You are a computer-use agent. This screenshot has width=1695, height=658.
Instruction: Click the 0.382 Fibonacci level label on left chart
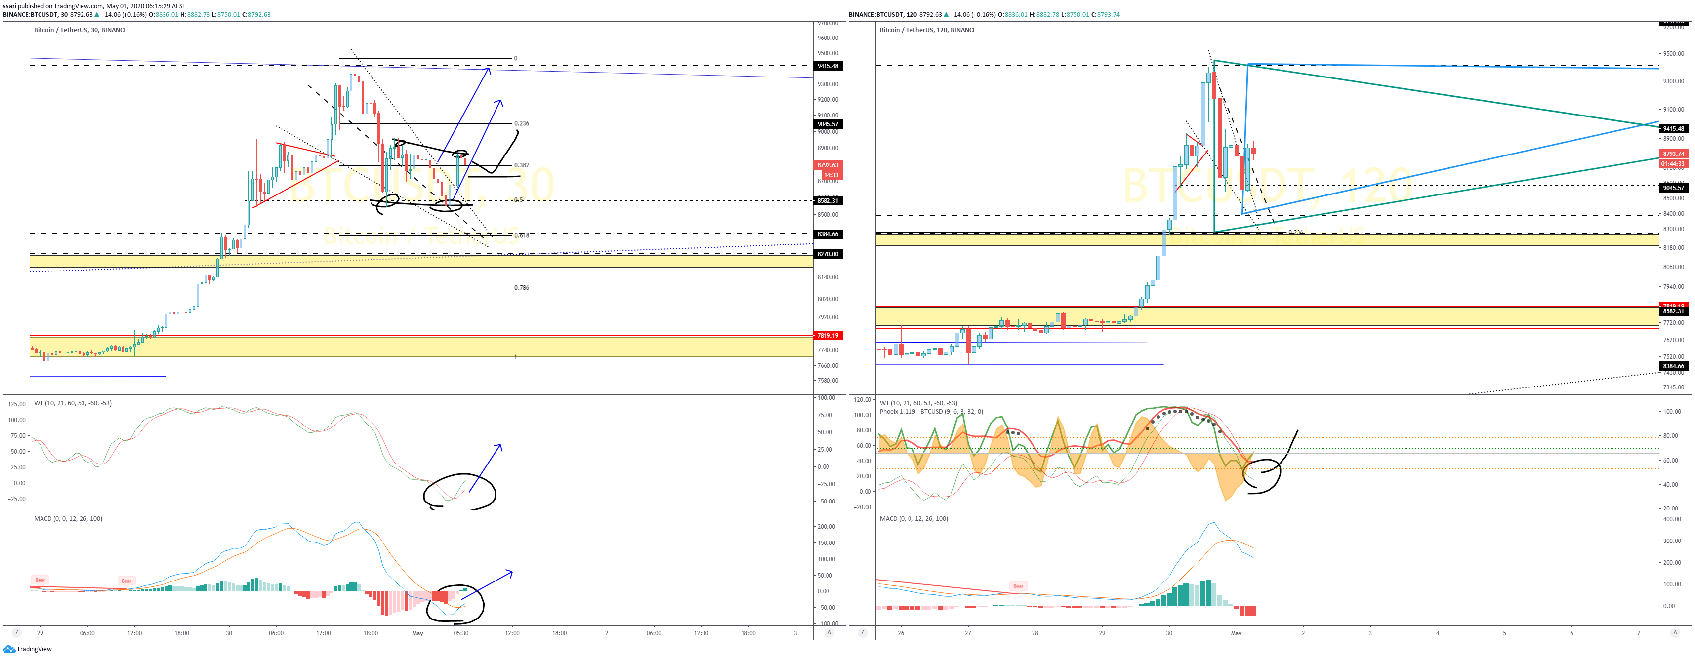point(521,166)
